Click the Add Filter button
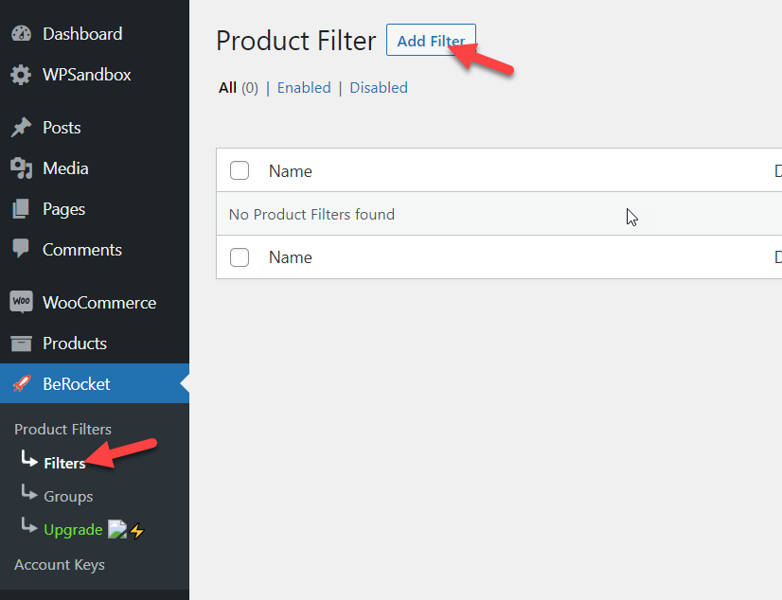Screen dimensions: 782x600 (431, 40)
